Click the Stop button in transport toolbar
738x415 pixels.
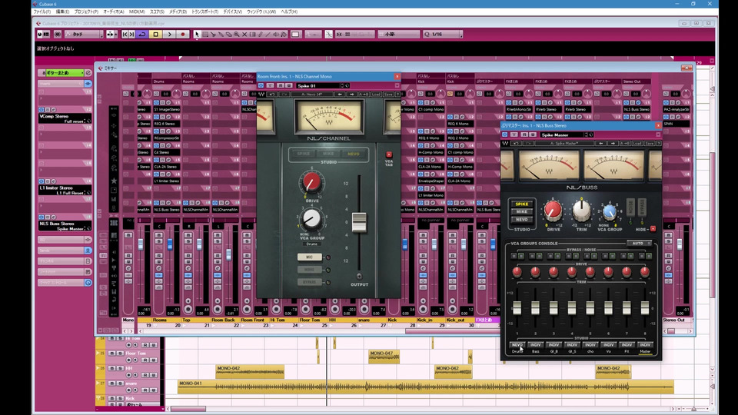click(156, 35)
